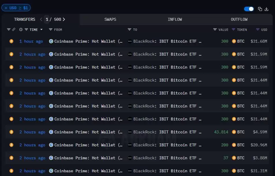Select the $4.59M USD amount
This screenshot has height=176, width=275.
(x=260, y=132)
